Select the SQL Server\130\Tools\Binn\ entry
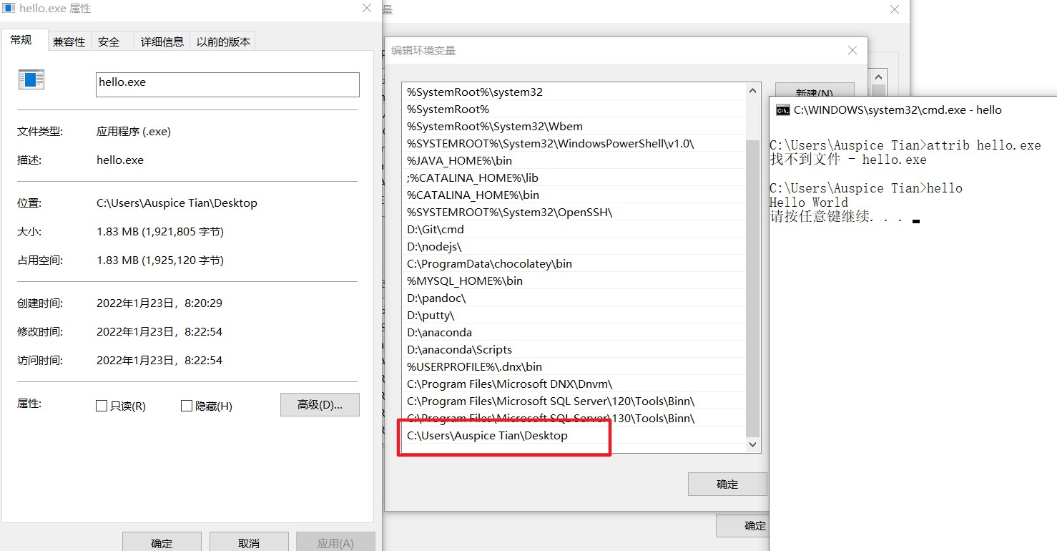The height and width of the screenshot is (551, 1057). pos(573,418)
